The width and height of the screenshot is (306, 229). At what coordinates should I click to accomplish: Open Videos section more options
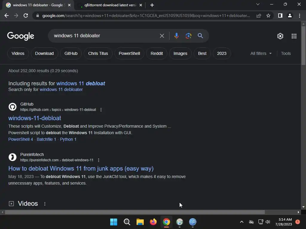click(45, 204)
